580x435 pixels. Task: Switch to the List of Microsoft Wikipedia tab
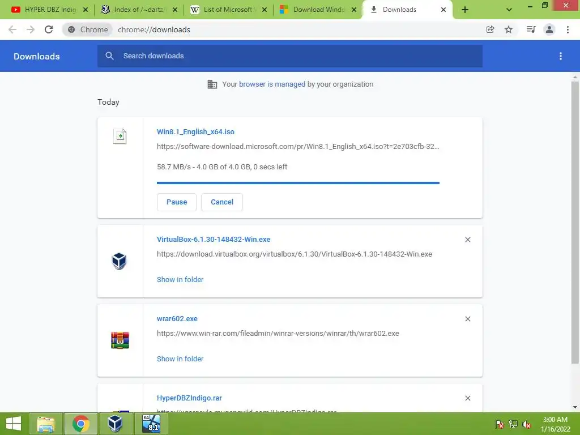228,10
